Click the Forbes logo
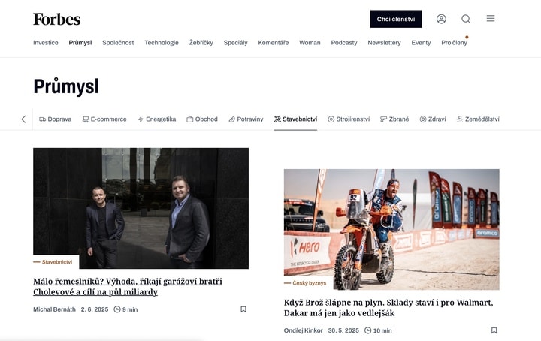This screenshot has width=541, height=341. 57,19
